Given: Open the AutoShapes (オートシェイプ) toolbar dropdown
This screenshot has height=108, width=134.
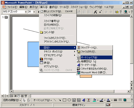Looking at the screenshot, I should tap(43, 100).
